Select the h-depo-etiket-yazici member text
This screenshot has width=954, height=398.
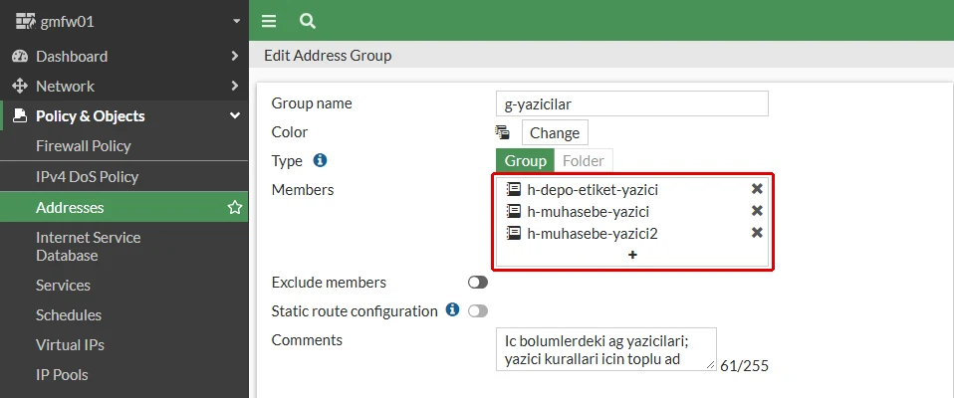click(593, 190)
